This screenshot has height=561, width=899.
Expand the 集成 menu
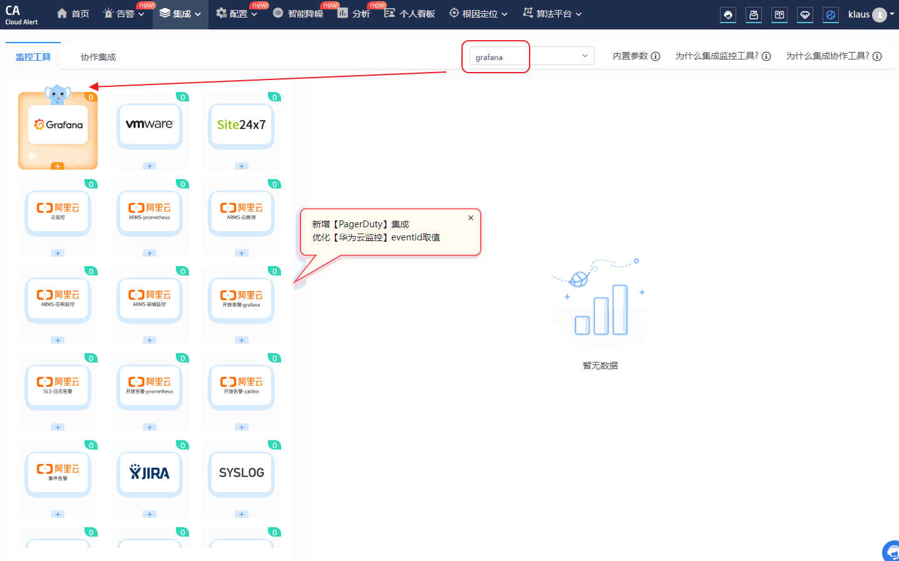point(180,14)
